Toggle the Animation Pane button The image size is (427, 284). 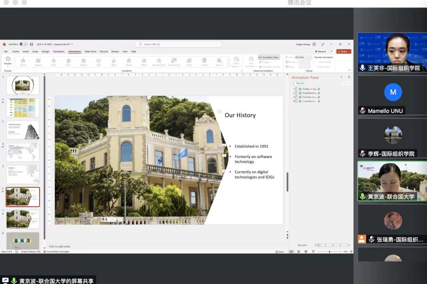pos(269,57)
